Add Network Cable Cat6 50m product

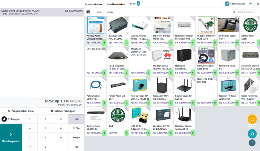click(x=206, y=61)
